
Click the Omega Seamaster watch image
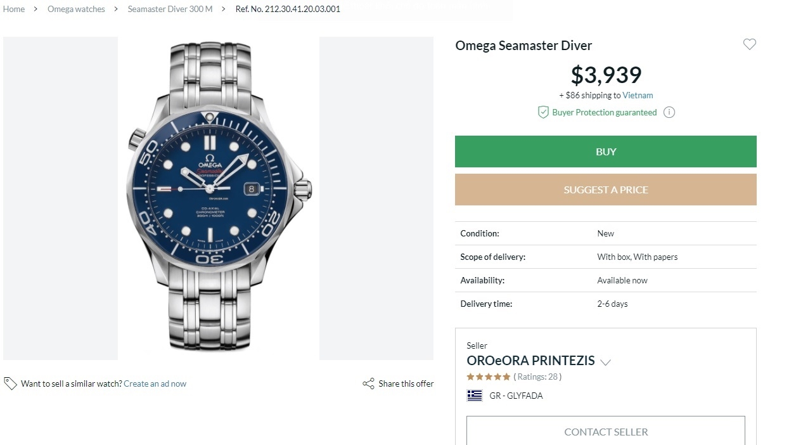tap(219, 198)
